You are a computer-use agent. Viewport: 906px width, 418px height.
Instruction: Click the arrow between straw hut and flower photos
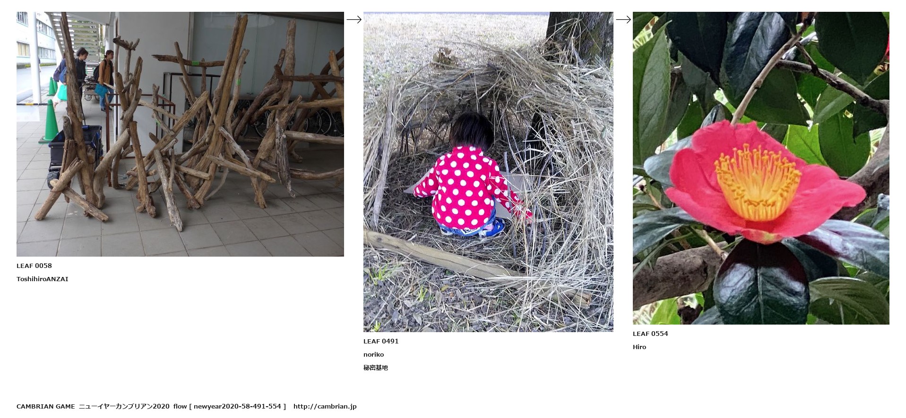623,19
